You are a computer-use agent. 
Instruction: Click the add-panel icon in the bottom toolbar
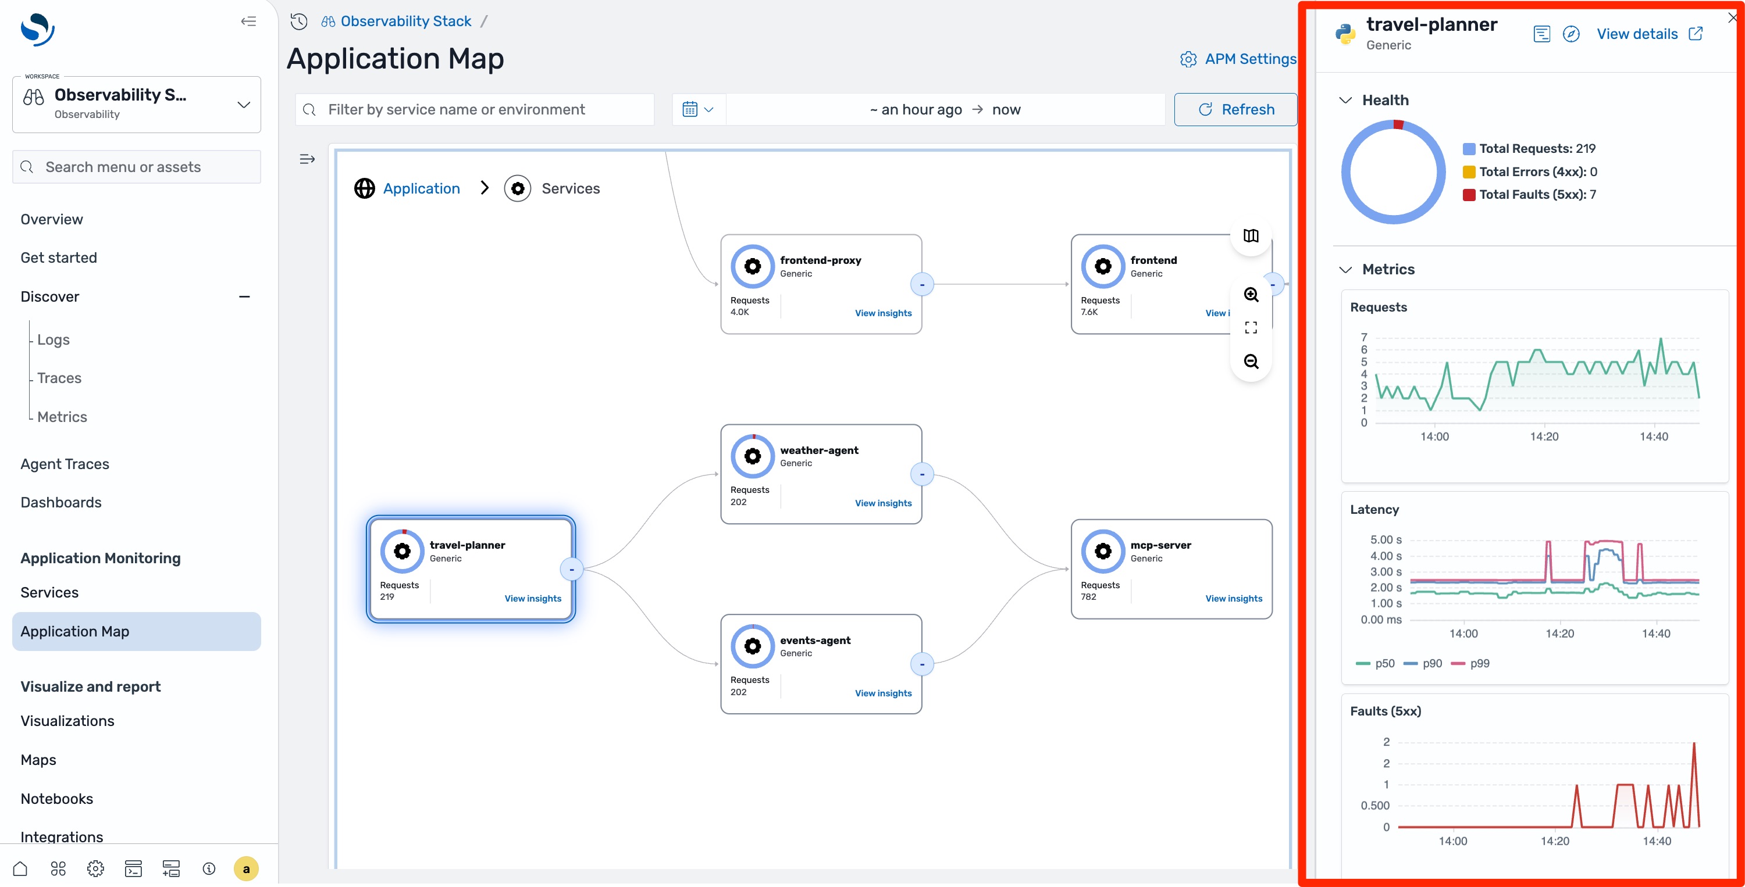click(170, 868)
